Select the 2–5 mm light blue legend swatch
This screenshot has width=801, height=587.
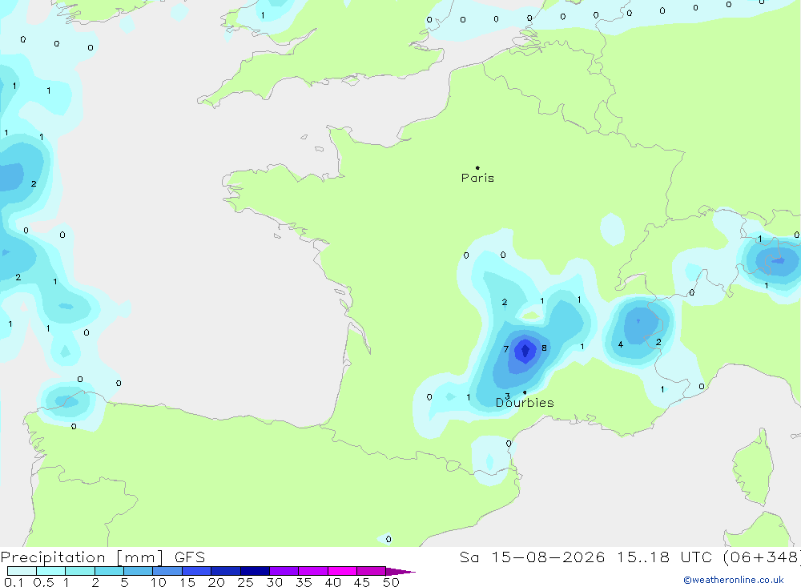[x=109, y=571]
